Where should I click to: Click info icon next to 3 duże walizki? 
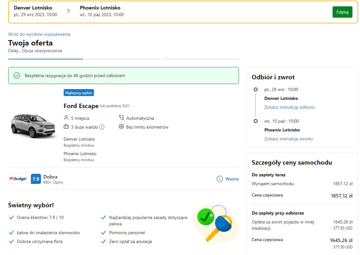point(102,127)
